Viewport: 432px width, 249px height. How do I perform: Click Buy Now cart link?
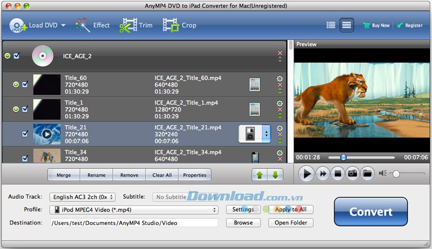click(376, 25)
